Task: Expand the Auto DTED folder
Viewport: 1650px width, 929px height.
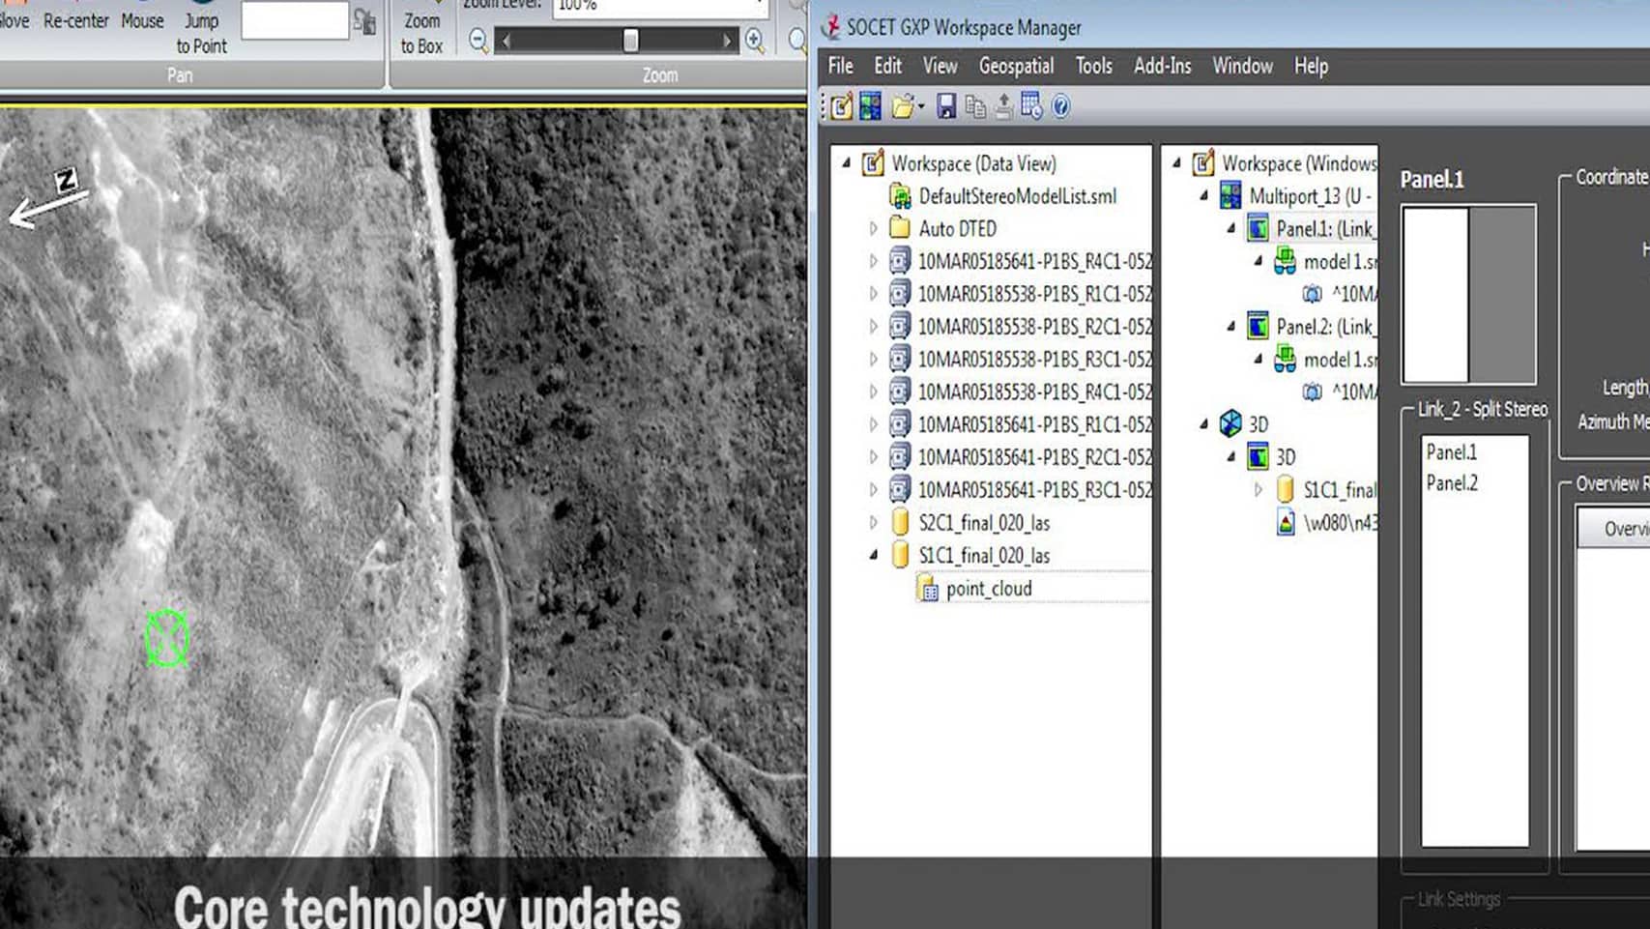Action: (x=873, y=229)
